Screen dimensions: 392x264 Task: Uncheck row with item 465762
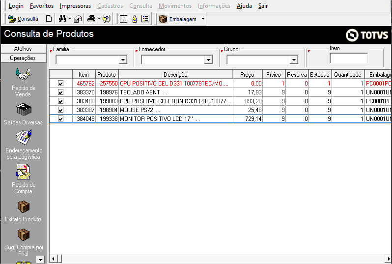(x=60, y=83)
